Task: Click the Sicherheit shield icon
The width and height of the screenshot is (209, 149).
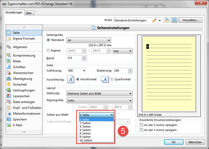Action: click(x=9, y=84)
